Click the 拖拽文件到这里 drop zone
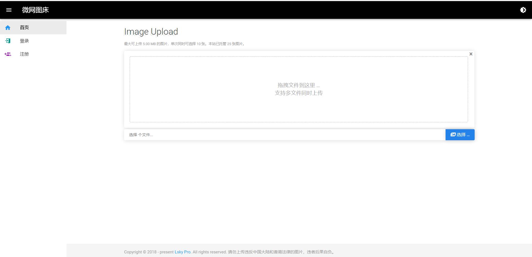This screenshot has height=257, width=532. coord(299,89)
